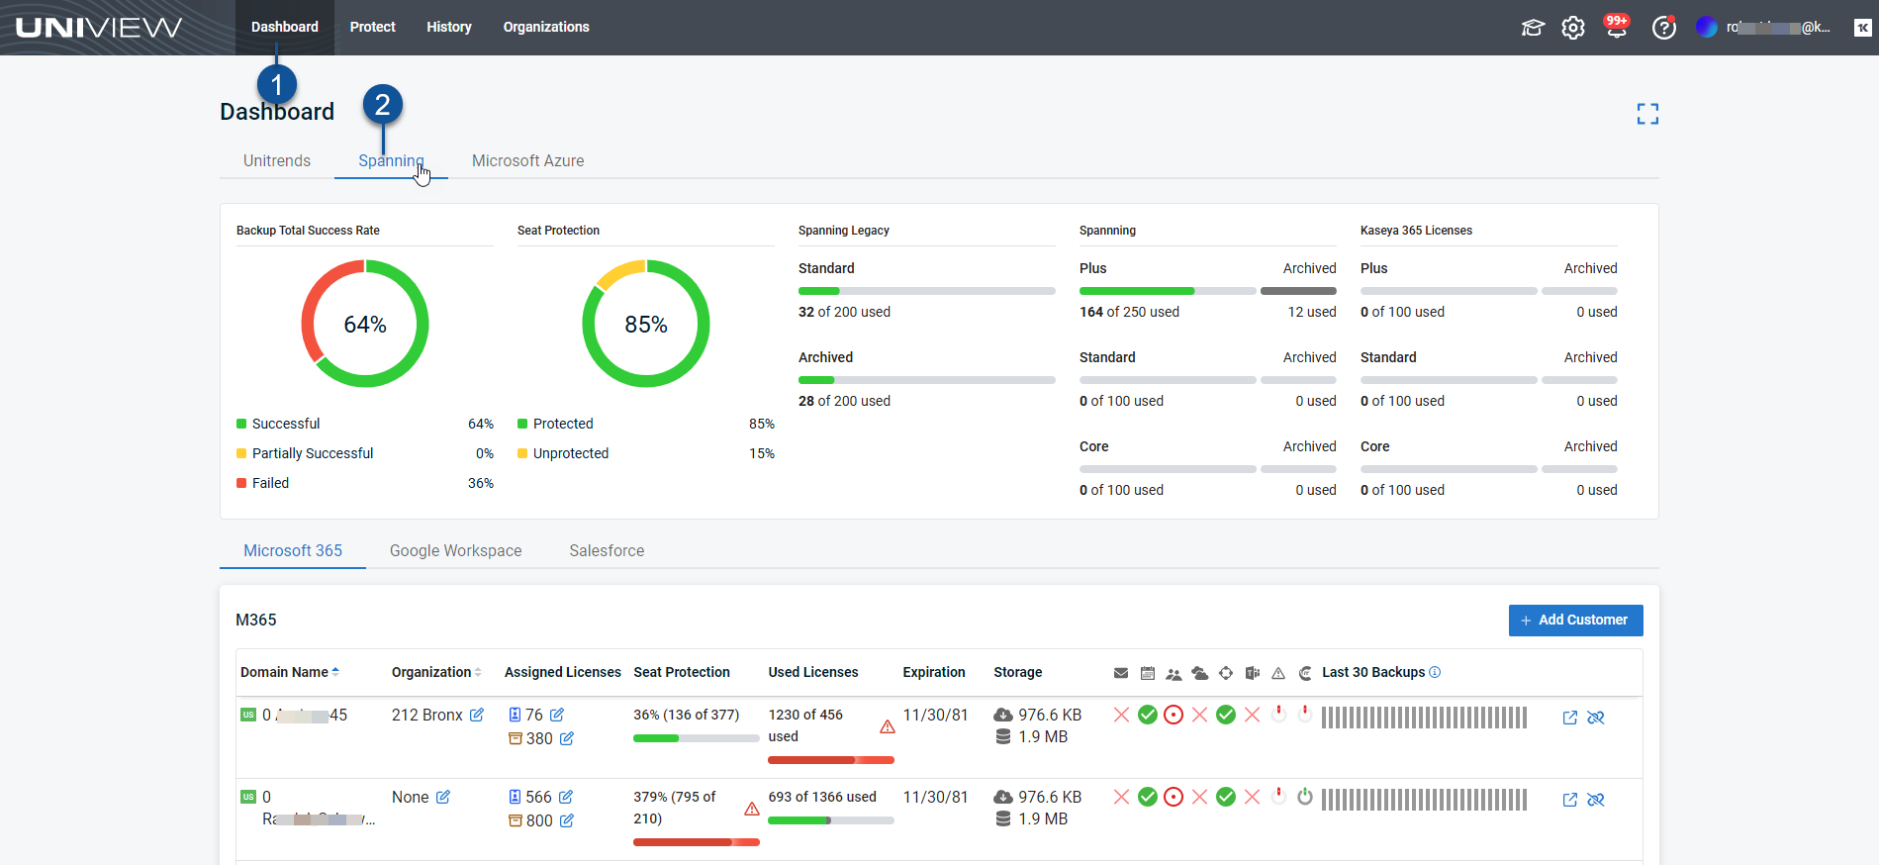The height and width of the screenshot is (865, 1879).
Task: Click Spanning Plus 164 of 250 usage bar
Action: pos(1168,291)
